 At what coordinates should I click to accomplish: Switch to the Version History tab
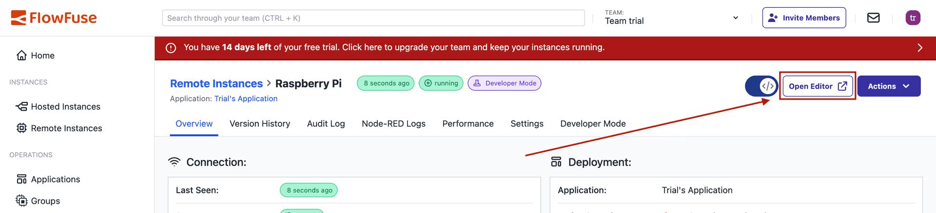(259, 124)
